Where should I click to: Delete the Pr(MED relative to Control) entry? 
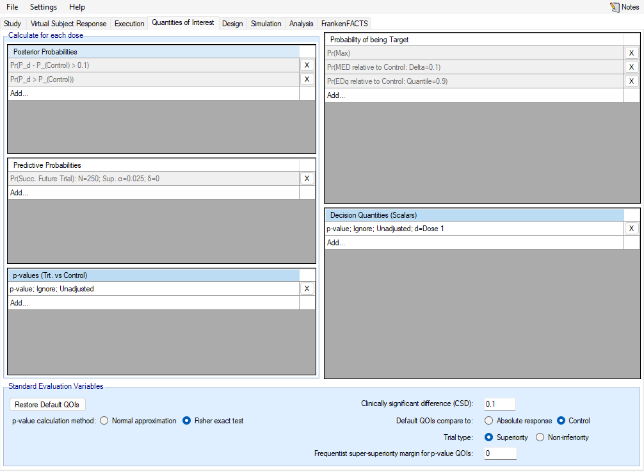(x=631, y=67)
